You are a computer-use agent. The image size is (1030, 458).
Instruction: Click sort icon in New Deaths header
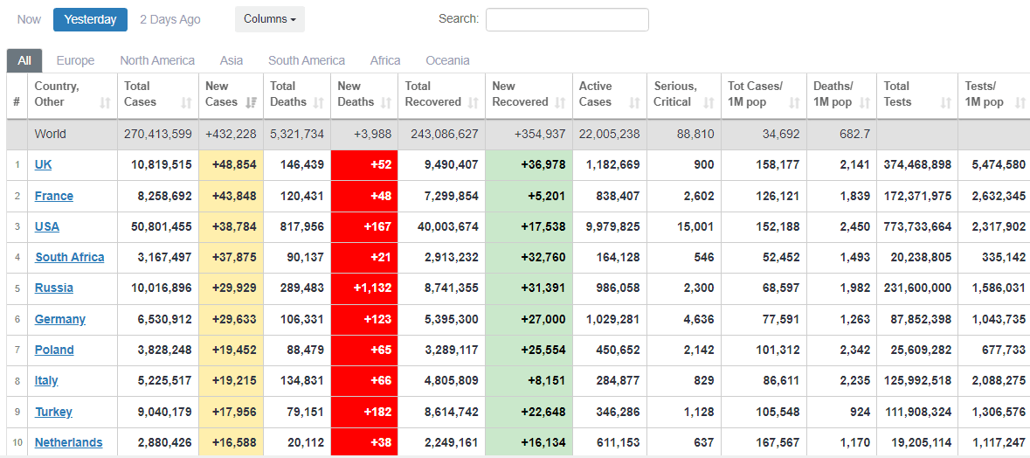(386, 102)
